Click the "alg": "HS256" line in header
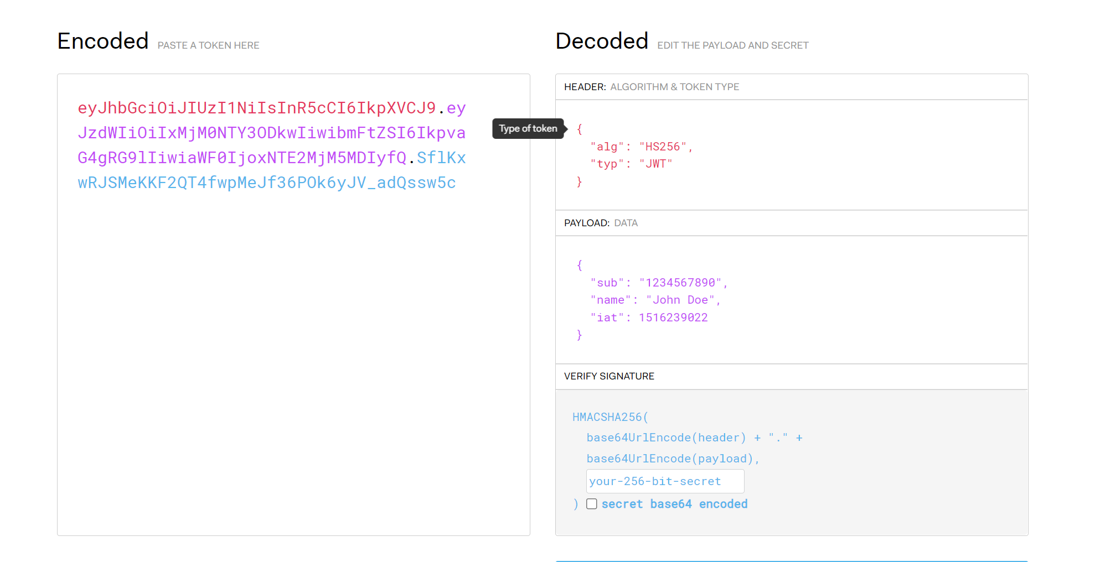The width and height of the screenshot is (1095, 562). point(641,147)
